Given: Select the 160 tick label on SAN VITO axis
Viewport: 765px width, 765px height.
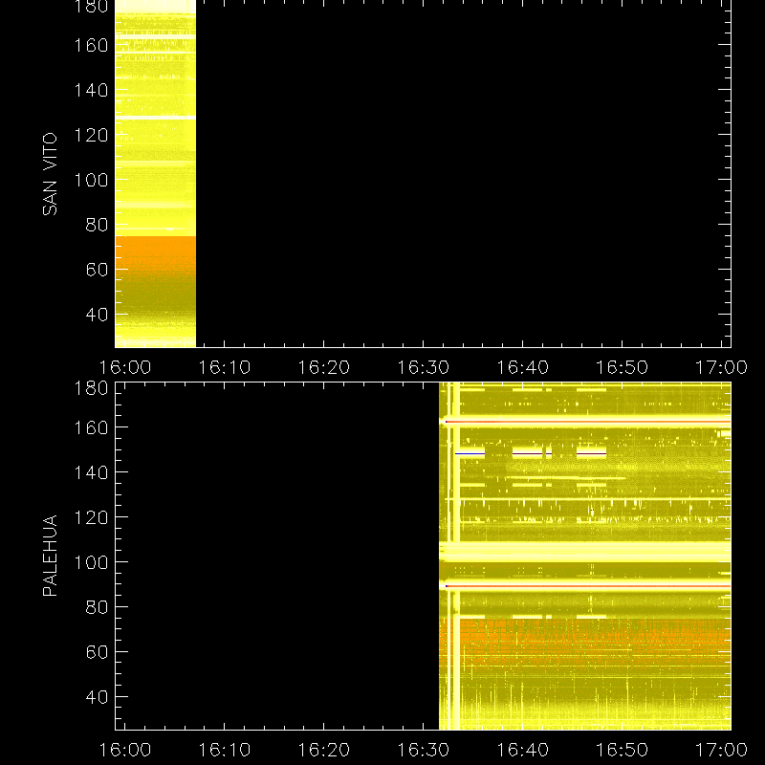Looking at the screenshot, I should (x=91, y=45).
